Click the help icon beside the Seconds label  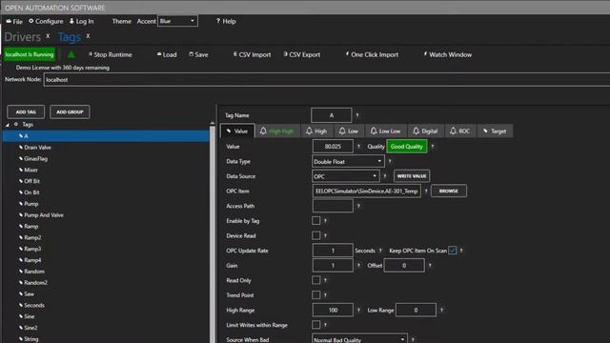pyautogui.click(x=380, y=251)
